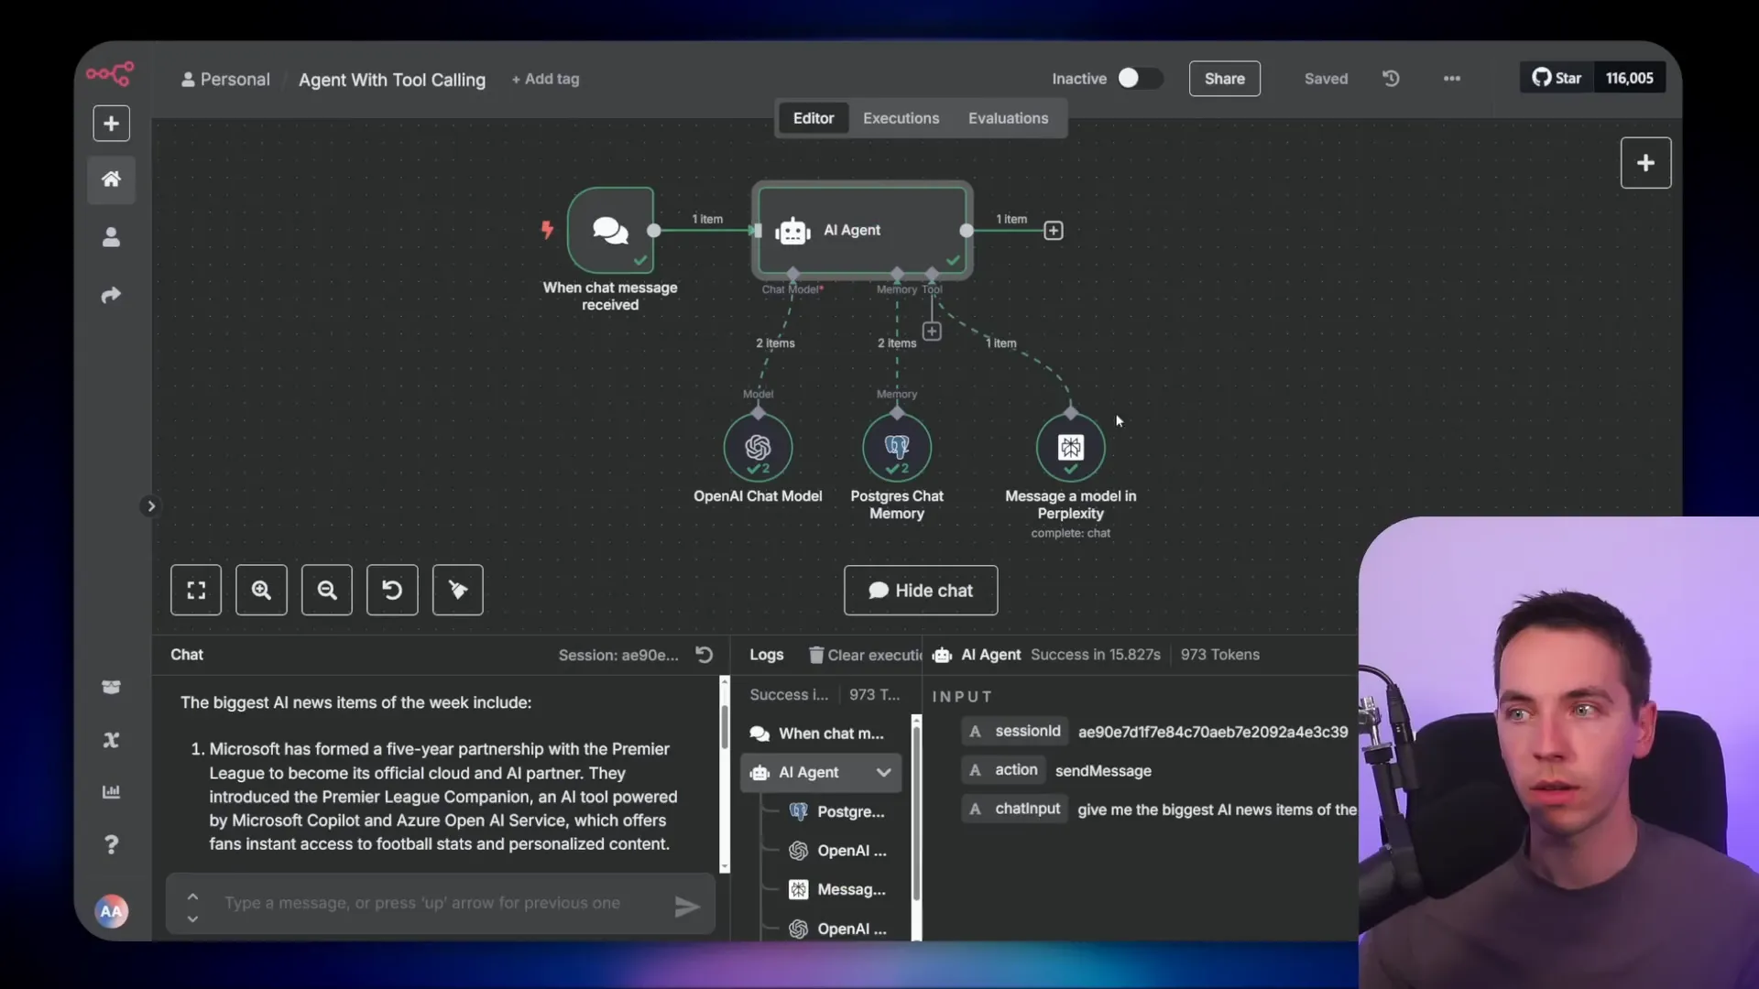Viewport: 1759px width, 989px height.
Task: Toggle the Inactive workflow switch
Action: [x=1140, y=79]
